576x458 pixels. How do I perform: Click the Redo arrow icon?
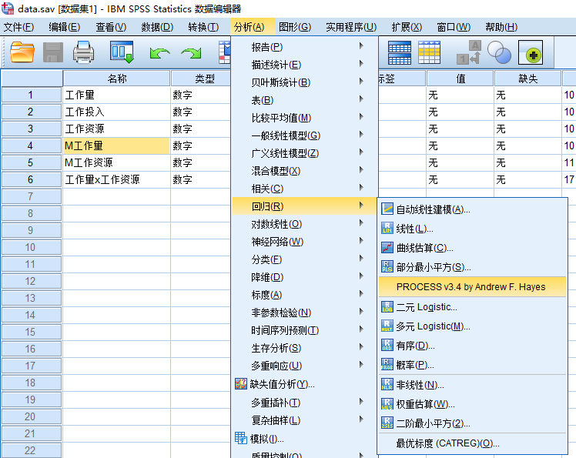(192, 52)
